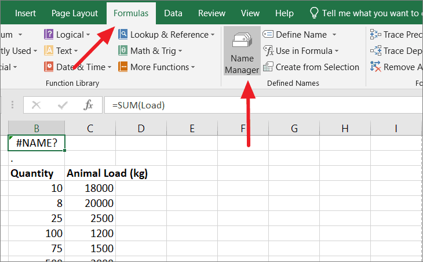Open the Review tab
This screenshot has width=423, height=262.
[211, 13]
